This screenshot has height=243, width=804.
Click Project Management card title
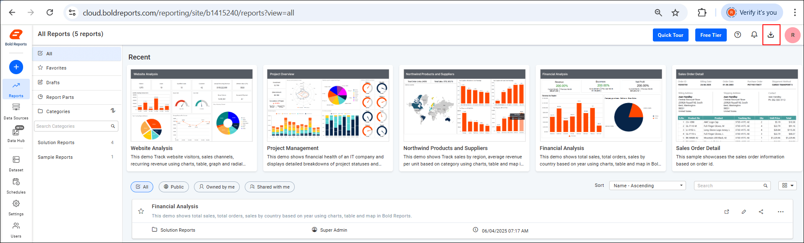click(x=293, y=148)
